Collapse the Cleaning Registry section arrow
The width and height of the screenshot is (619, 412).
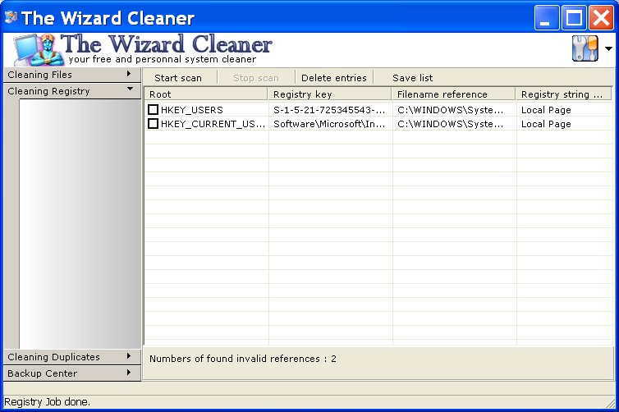(x=130, y=89)
